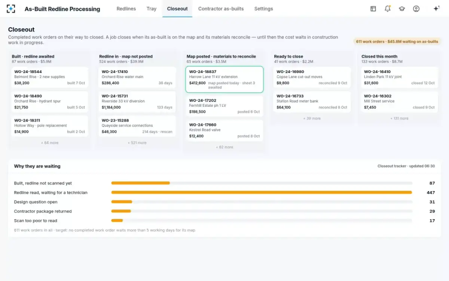Click the count 17

click(432, 221)
